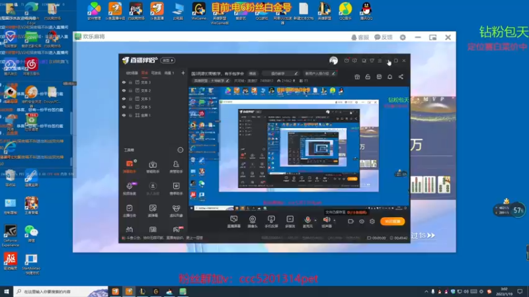Viewport: 529px width, 297px height.
Task: Hide the 文本 3 layer
Action: (x=124, y=82)
